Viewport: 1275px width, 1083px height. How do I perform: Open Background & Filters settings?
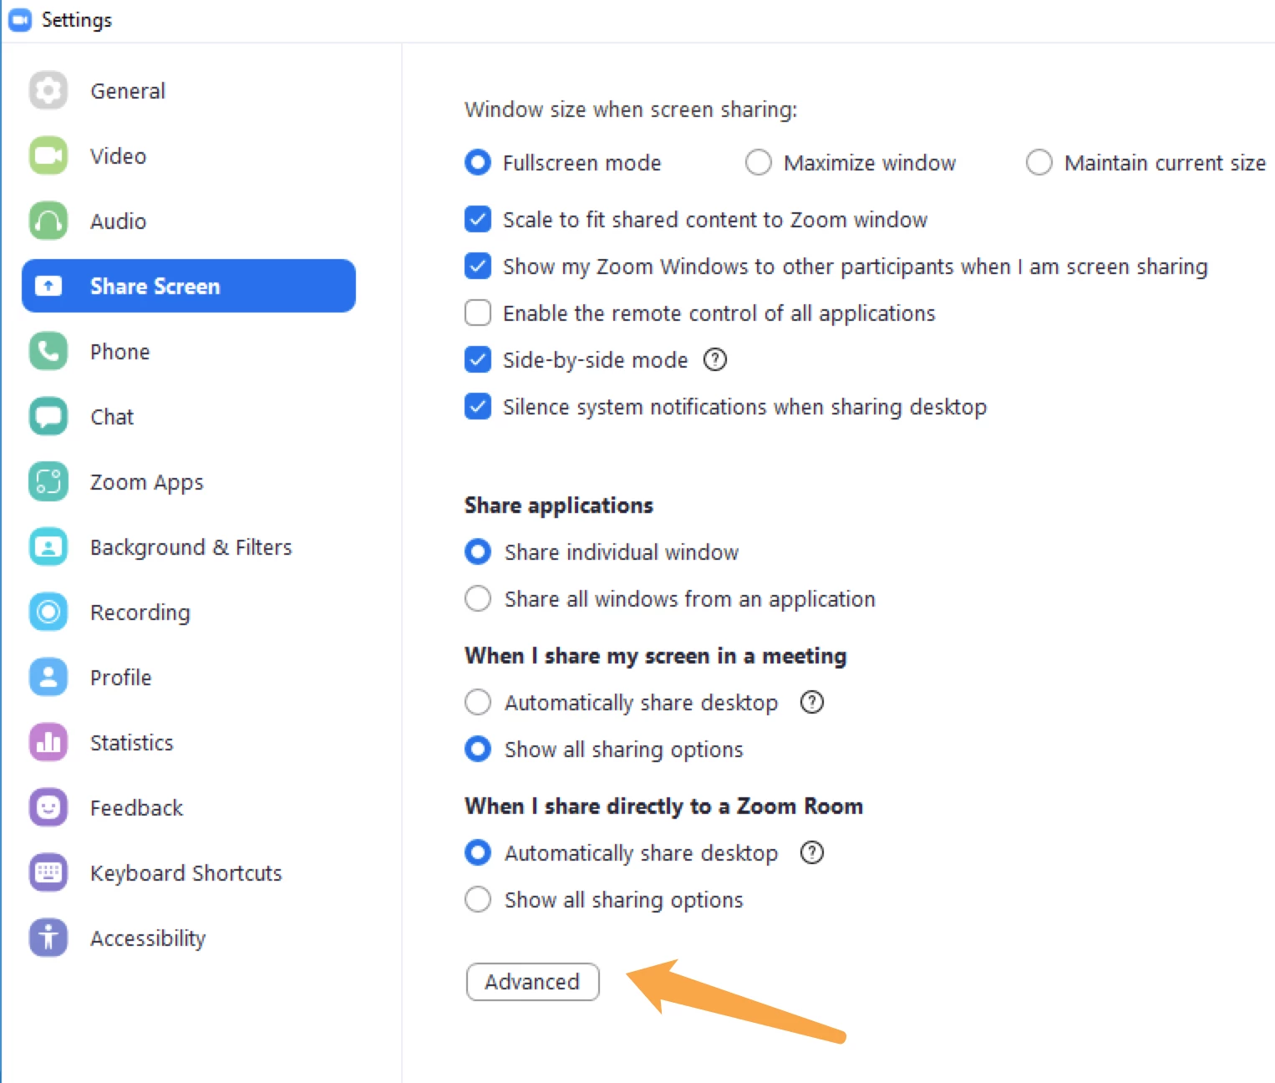pyautogui.click(x=189, y=547)
